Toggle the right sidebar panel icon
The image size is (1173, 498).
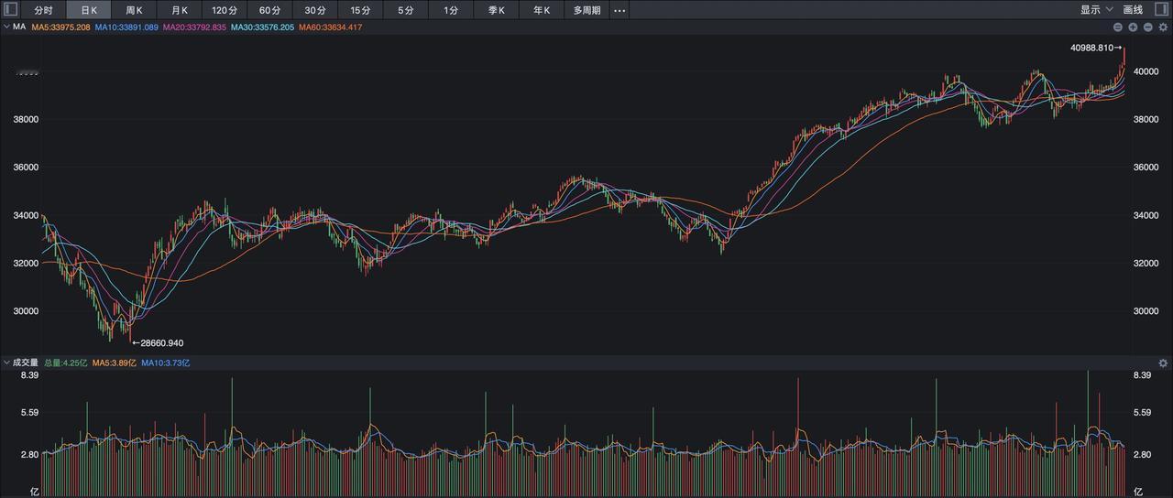[x=1161, y=10]
